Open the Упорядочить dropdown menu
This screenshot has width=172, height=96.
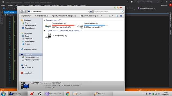26,16
